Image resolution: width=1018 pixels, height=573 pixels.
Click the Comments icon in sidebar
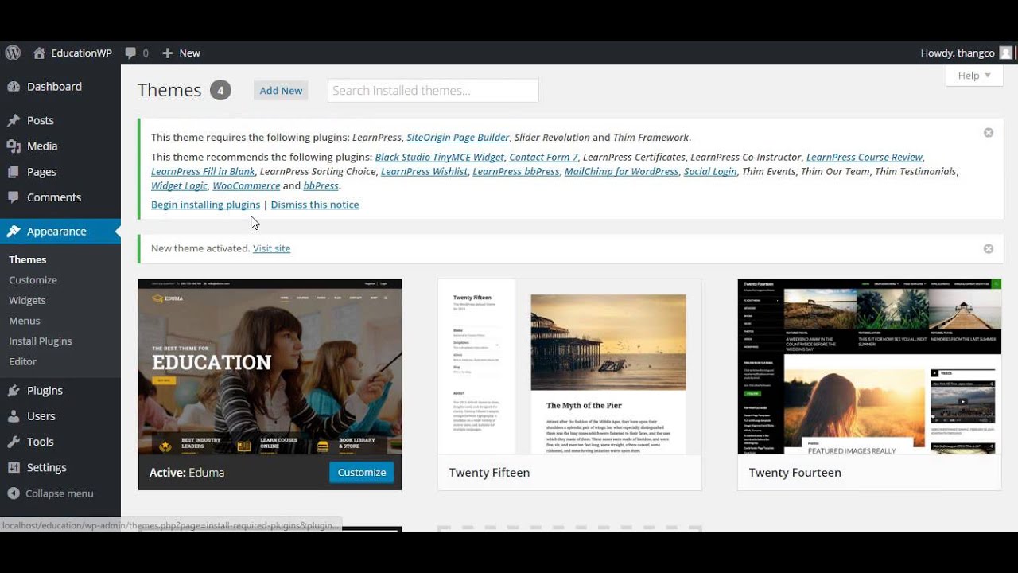click(14, 197)
